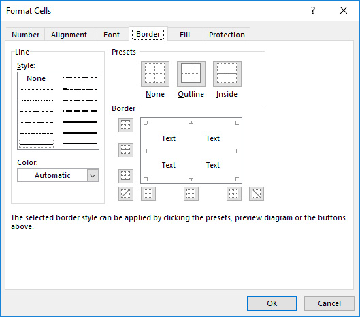Toggle the left border button
360x317 pixels.
[x=148, y=194]
